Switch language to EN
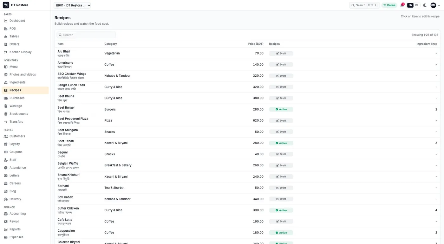444x244 pixels. tap(410, 5)
